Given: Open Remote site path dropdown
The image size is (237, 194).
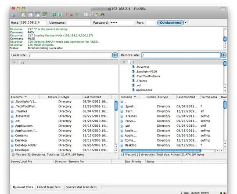Looking at the screenshot, I should 224,55.
